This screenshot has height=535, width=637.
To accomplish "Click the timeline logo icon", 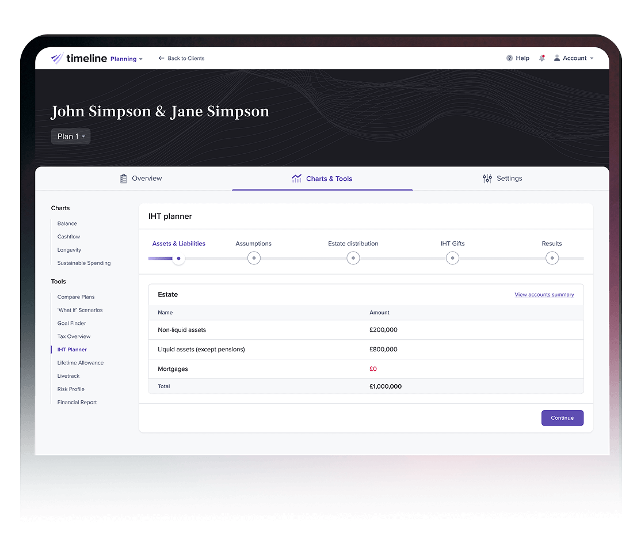I will pos(57,58).
